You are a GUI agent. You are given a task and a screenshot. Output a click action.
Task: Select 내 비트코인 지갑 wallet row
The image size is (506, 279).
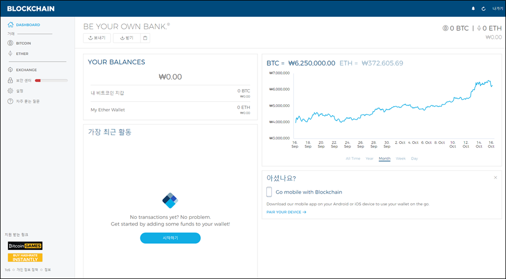(170, 94)
